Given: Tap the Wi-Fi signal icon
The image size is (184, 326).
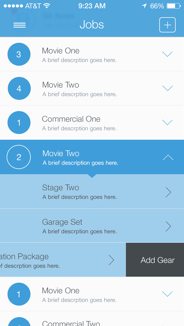Looking at the screenshot, I should pos(47,6).
